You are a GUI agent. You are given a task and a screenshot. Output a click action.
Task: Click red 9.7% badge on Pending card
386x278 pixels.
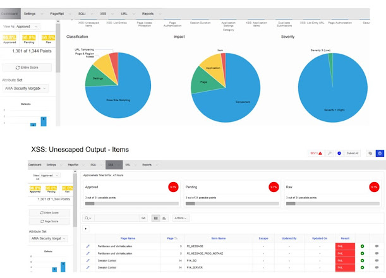[x=274, y=187]
